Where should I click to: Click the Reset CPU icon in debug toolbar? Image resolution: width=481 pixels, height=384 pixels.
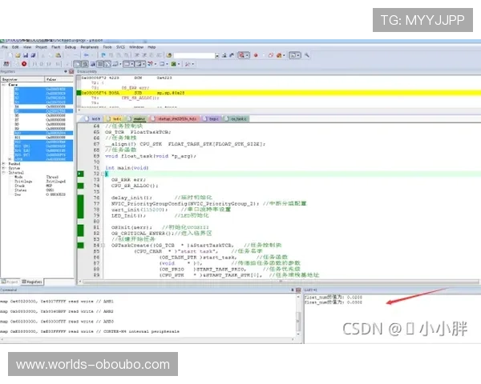5,62
